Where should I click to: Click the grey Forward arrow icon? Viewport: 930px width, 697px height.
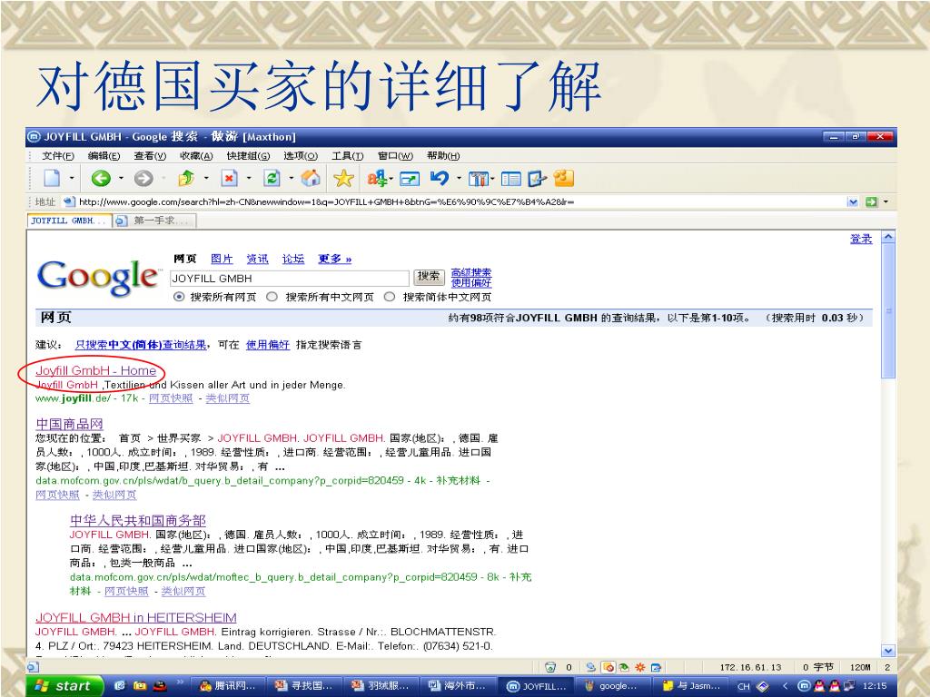pyautogui.click(x=143, y=178)
